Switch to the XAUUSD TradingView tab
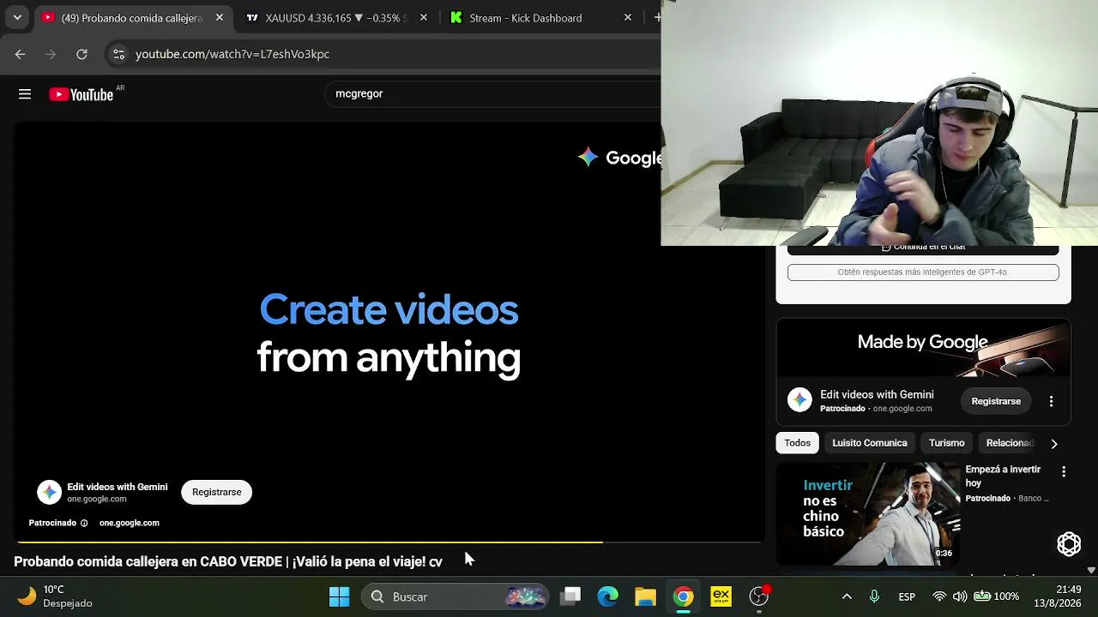This screenshot has height=617, width=1098. click(335, 17)
